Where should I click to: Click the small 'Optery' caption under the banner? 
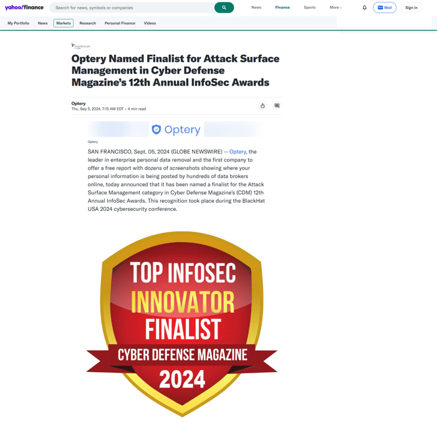pos(93,142)
